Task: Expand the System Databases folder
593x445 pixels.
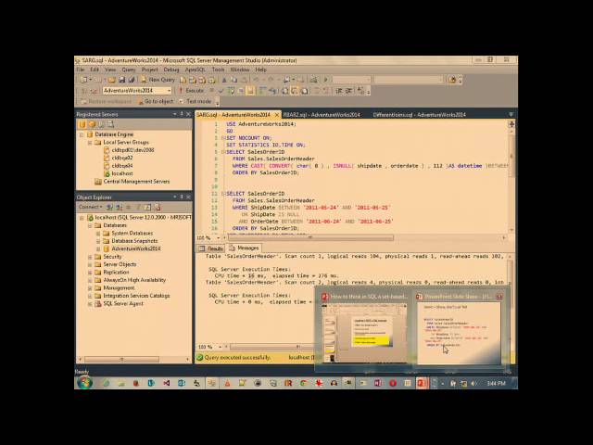Action: click(98, 234)
